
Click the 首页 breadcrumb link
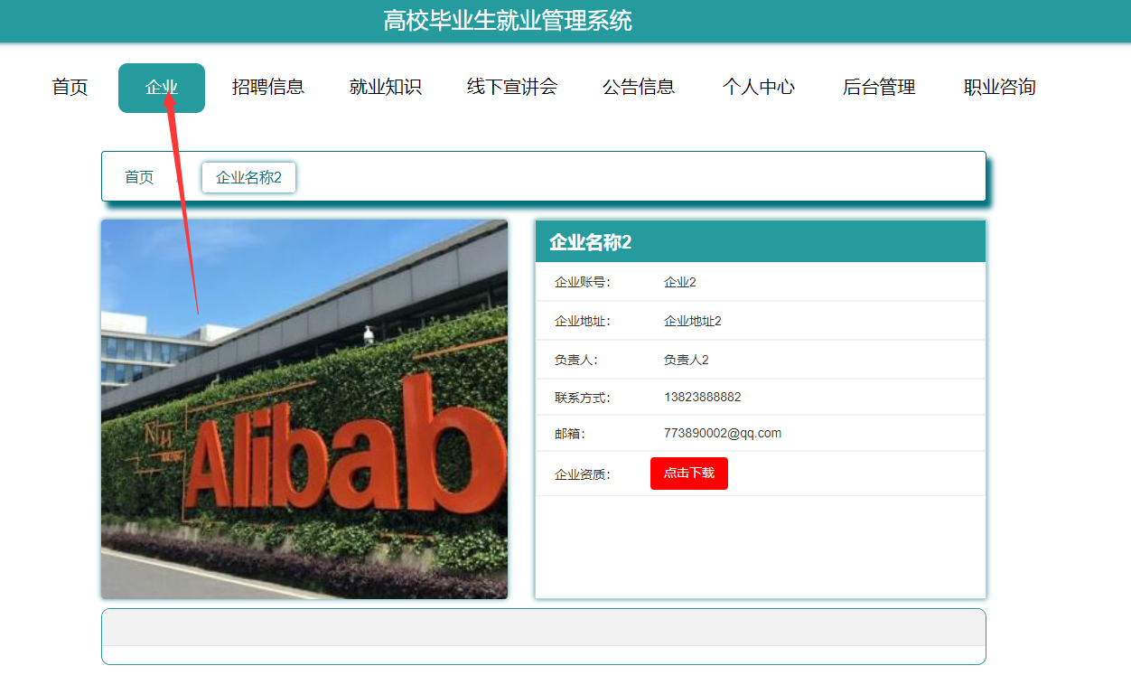(139, 177)
